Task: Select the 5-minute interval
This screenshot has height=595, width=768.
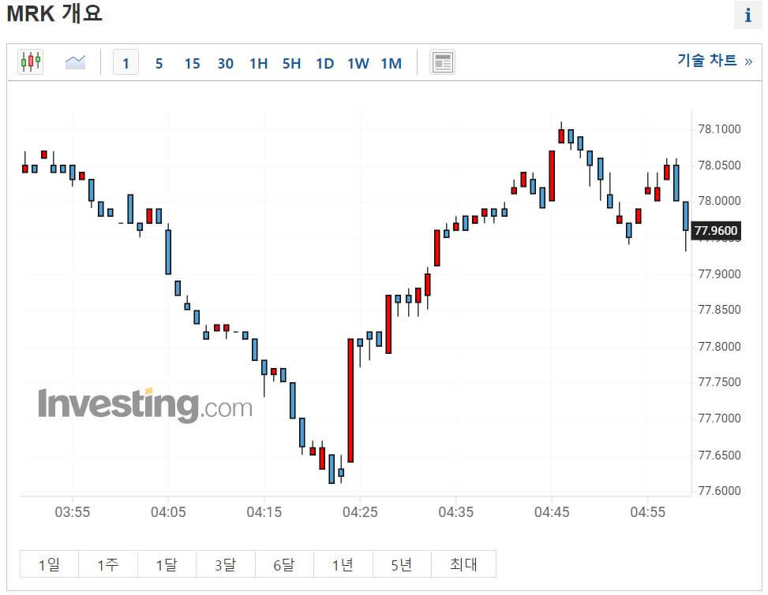Action: tap(159, 63)
